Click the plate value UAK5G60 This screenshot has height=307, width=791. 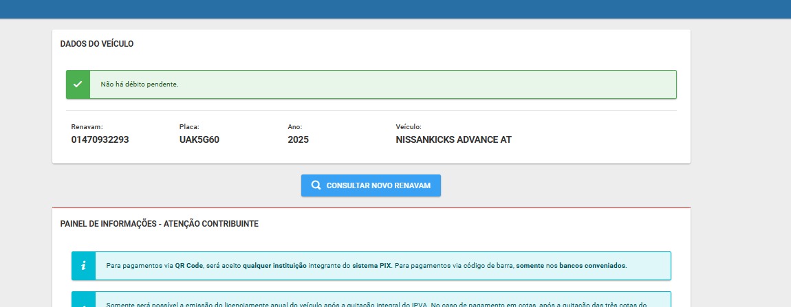click(199, 139)
